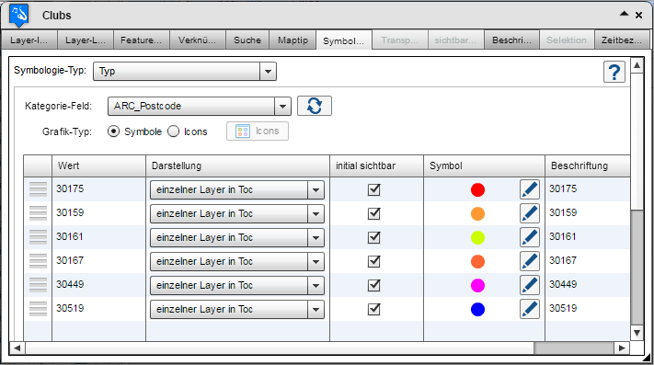The height and width of the screenshot is (365, 654).
Task: Select the Icons radio button
Action: pos(174,131)
